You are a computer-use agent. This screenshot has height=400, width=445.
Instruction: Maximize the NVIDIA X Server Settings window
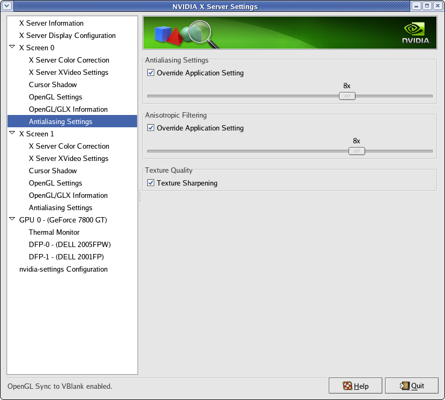coord(427,6)
